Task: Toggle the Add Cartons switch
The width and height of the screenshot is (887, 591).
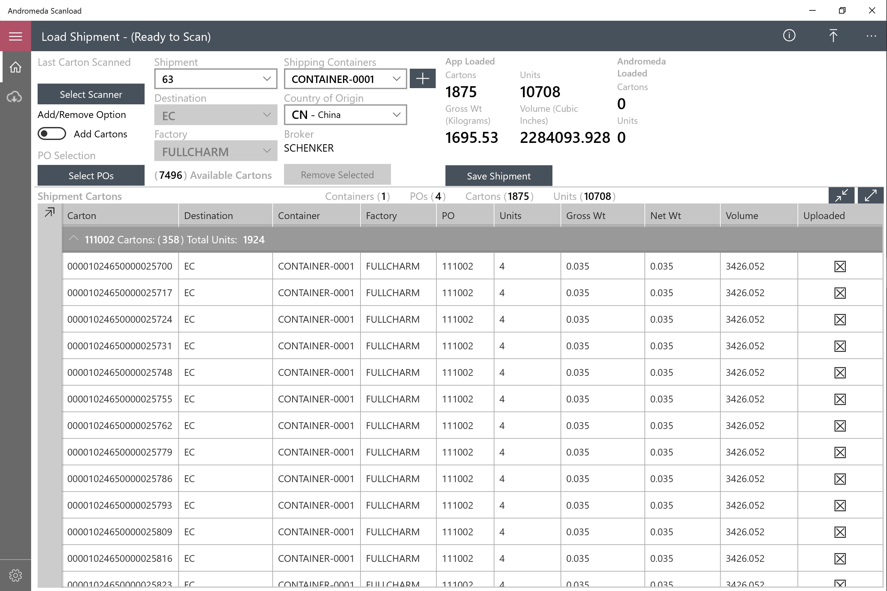Action: [52, 134]
